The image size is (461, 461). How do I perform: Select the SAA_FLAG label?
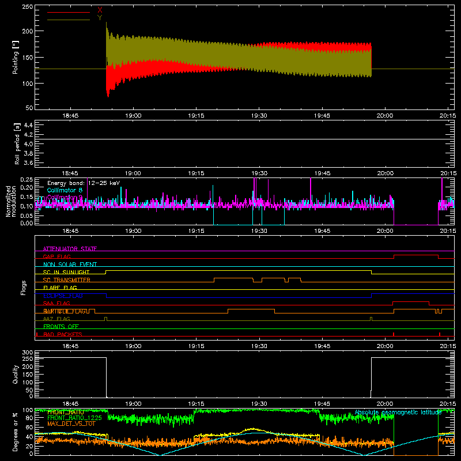tap(56, 303)
